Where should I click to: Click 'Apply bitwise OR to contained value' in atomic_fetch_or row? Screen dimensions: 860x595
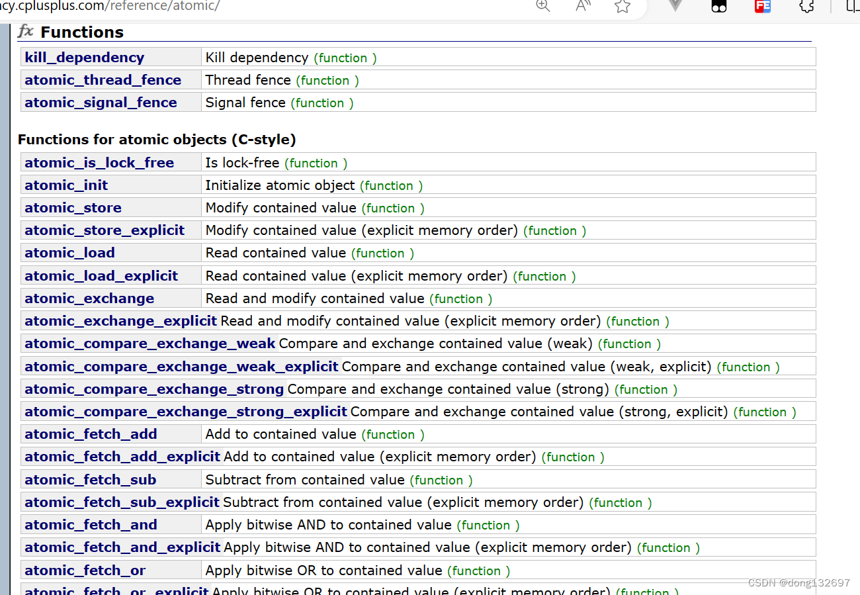coord(323,571)
